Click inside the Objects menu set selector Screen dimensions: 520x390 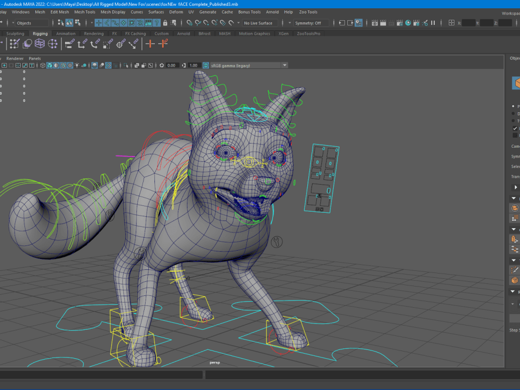coord(31,23)
